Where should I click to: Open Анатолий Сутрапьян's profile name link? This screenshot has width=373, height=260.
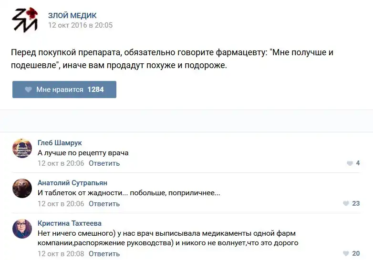pos(73,183)
